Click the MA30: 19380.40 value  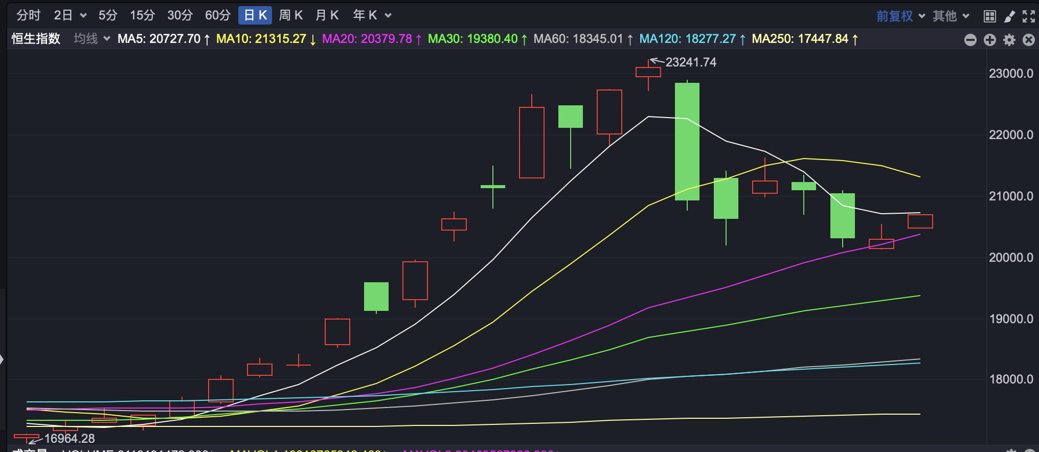[478, 39]
